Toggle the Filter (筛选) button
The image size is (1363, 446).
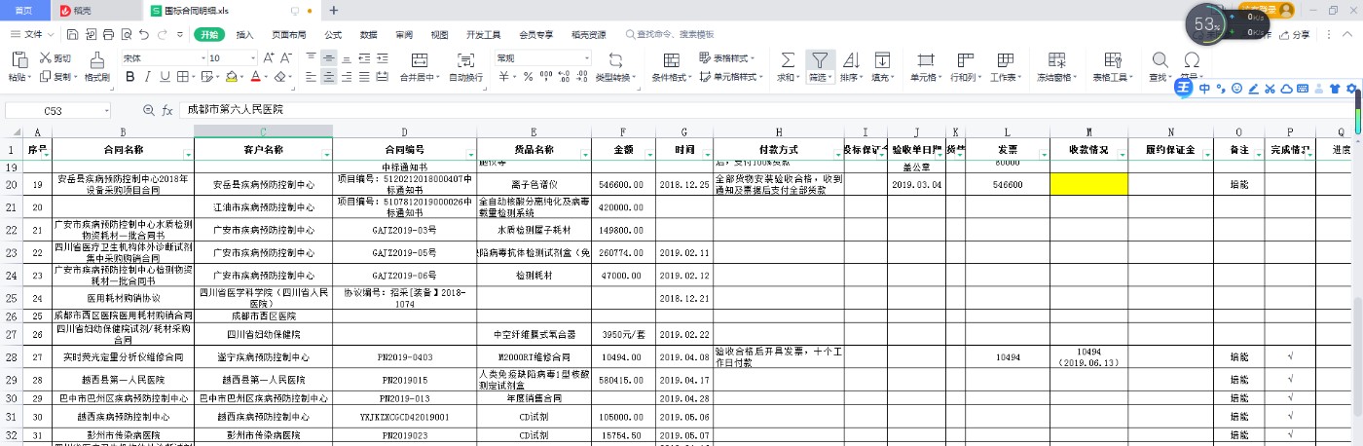(820, 60)
